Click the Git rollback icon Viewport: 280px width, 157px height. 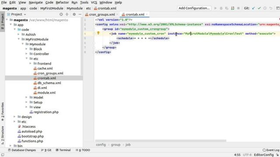[271, 8]
